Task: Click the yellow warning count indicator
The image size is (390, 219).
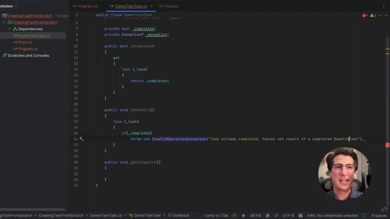Action: (x=373, y=15)
